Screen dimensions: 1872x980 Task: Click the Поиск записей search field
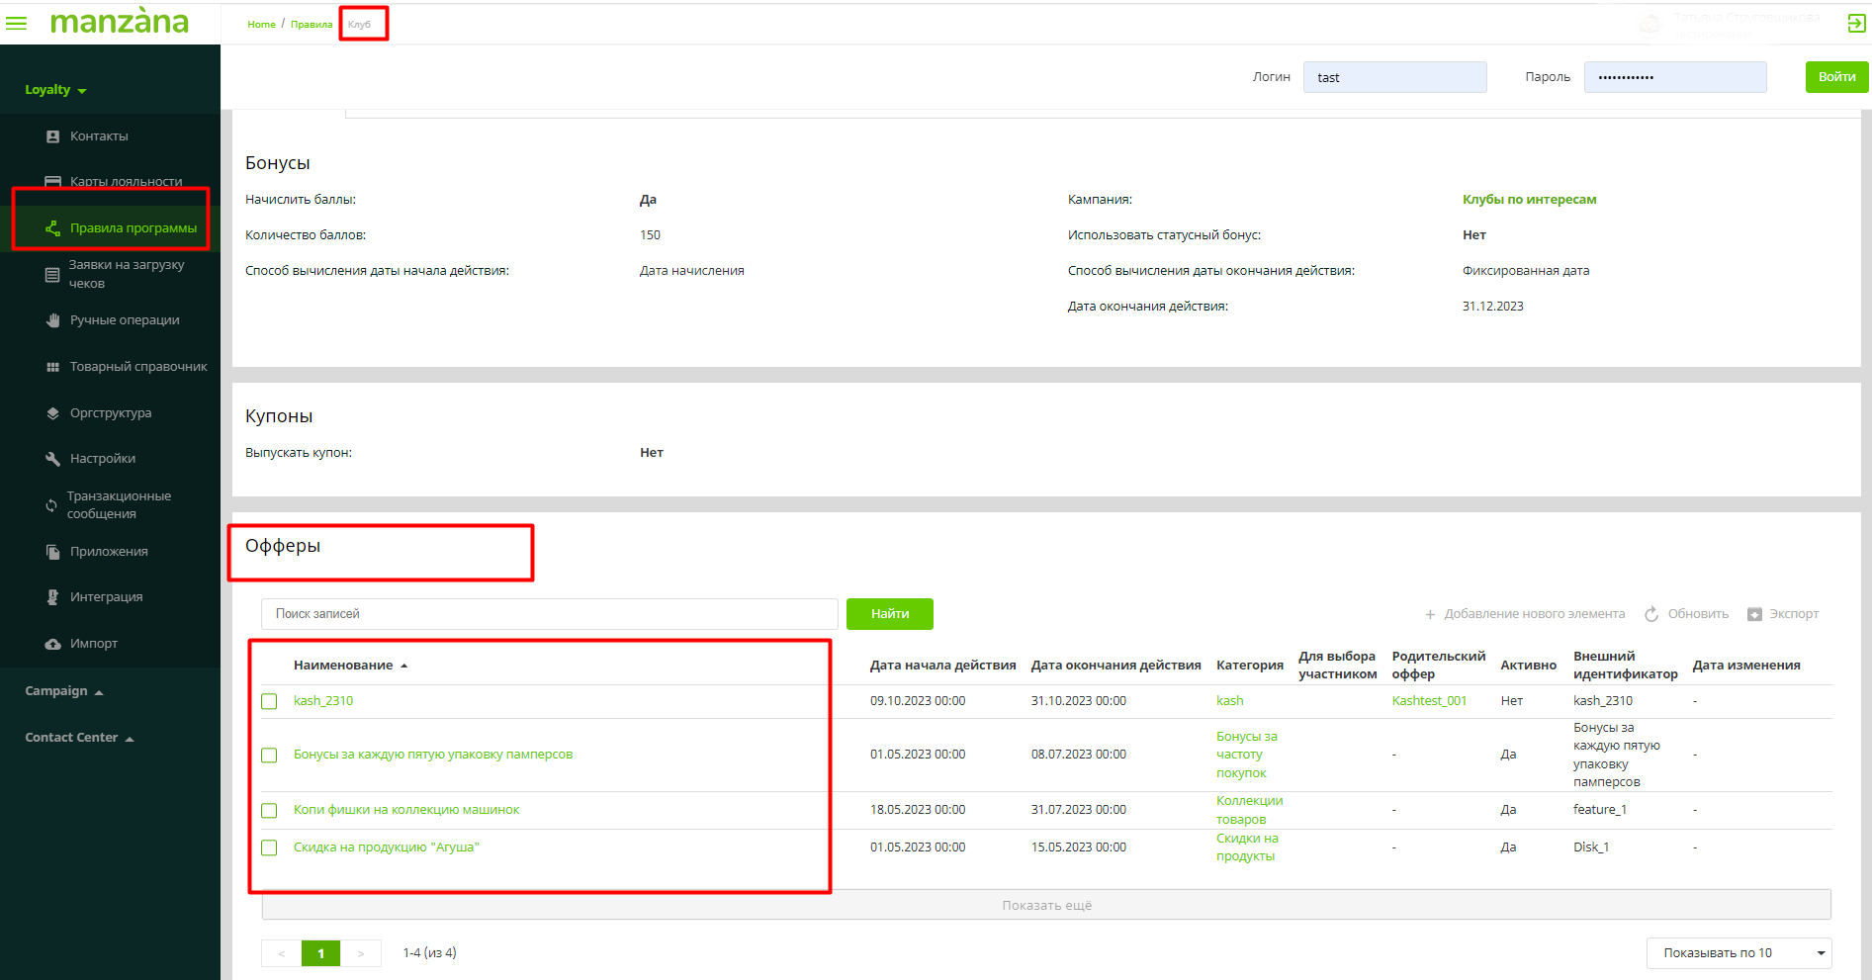[x=549, y=614]
